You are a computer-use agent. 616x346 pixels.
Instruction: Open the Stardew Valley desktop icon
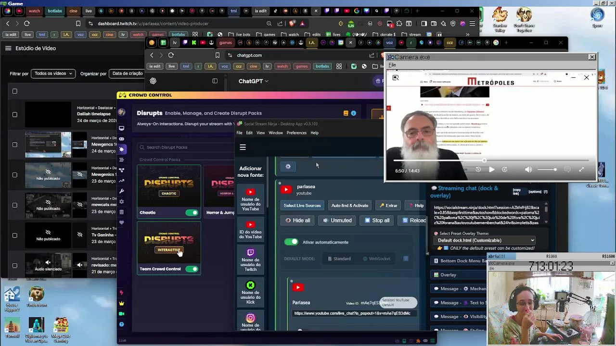(500, 20)
